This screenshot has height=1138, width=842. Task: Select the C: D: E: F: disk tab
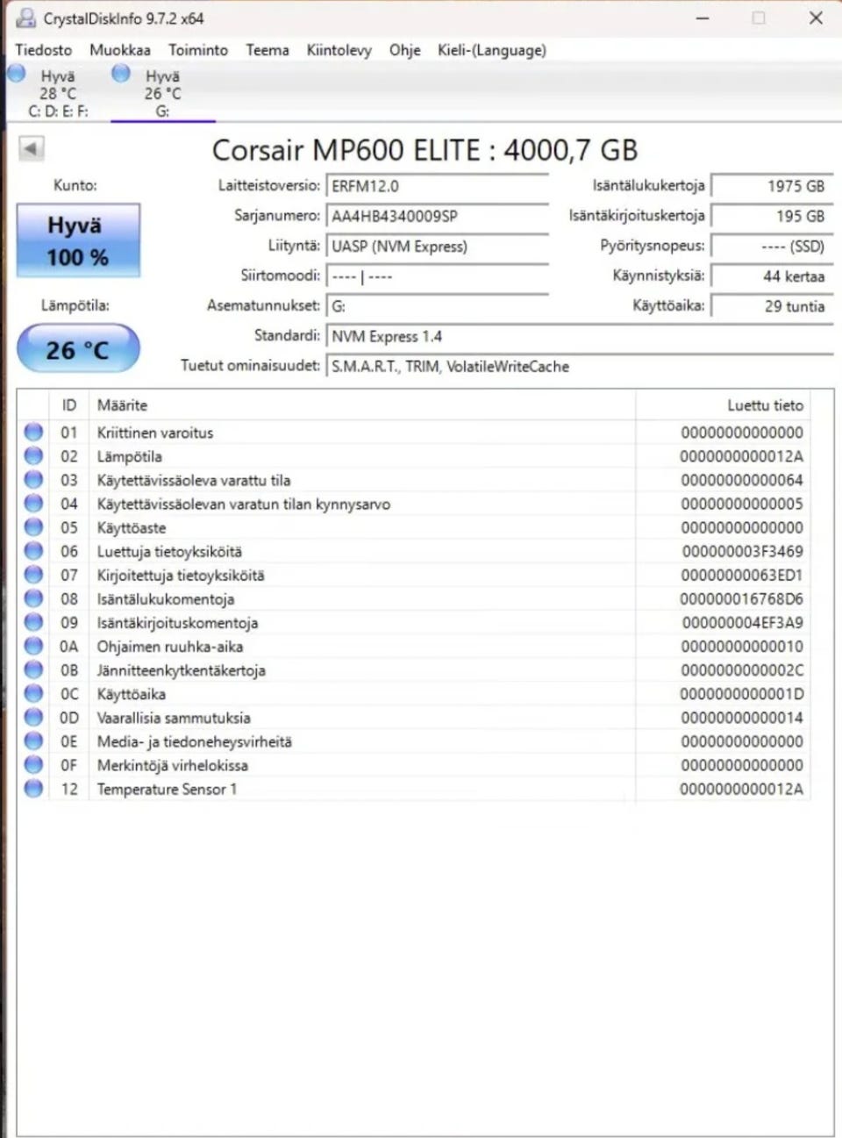[58, 93]
